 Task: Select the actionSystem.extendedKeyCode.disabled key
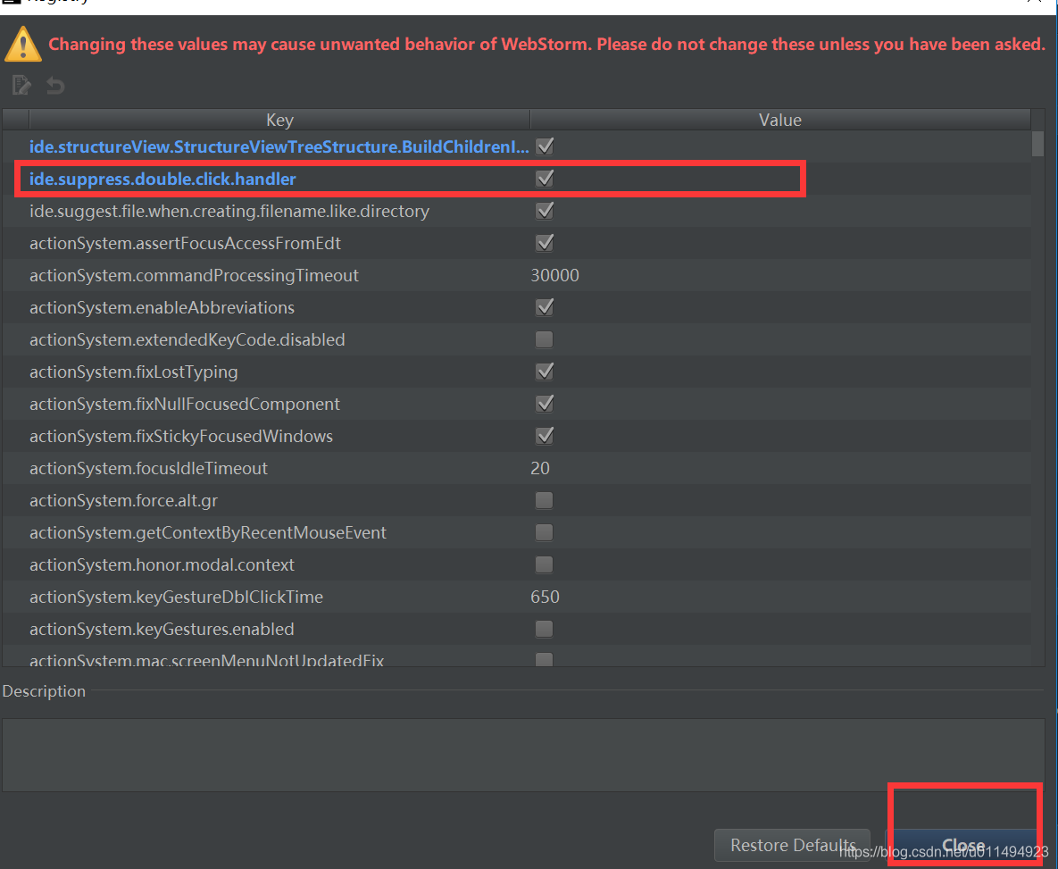tap(187, 339)
